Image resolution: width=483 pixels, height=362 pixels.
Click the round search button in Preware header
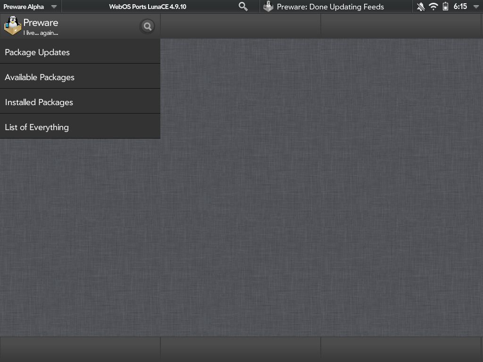tap(148, 26)
